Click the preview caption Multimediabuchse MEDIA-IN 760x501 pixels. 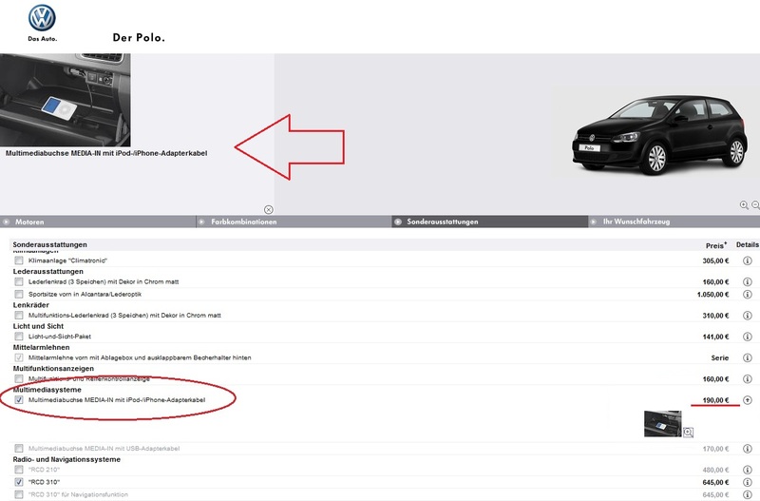click(106, 153)
